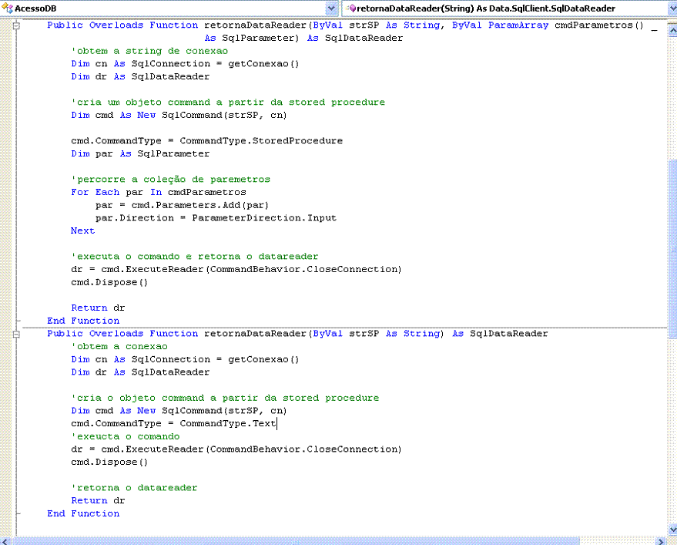
Task: Click 'par = cmd.Parameters.Add(par)' line
Action: click(x=182, y=205)
